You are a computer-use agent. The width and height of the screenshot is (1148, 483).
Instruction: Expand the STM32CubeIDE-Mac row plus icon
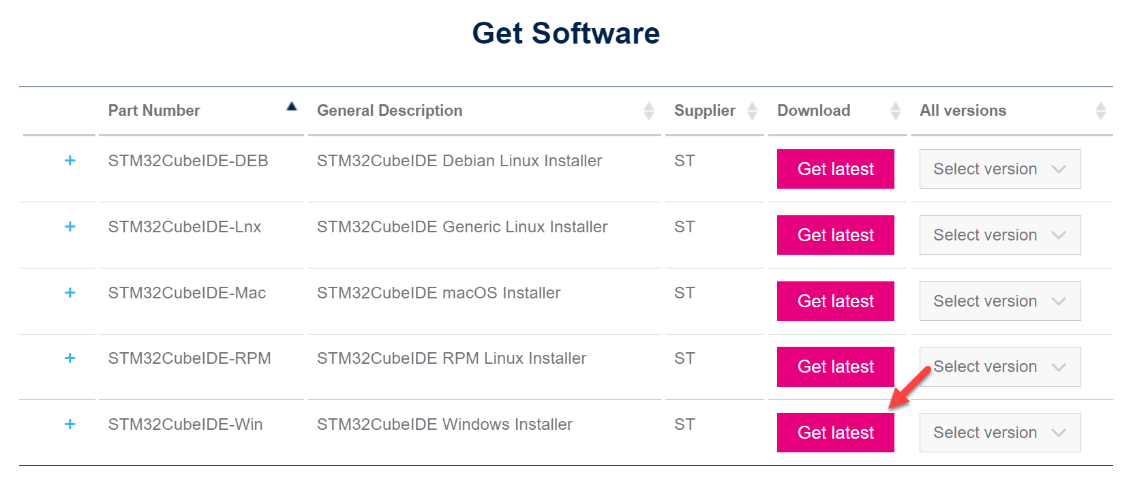pos(70,293)
